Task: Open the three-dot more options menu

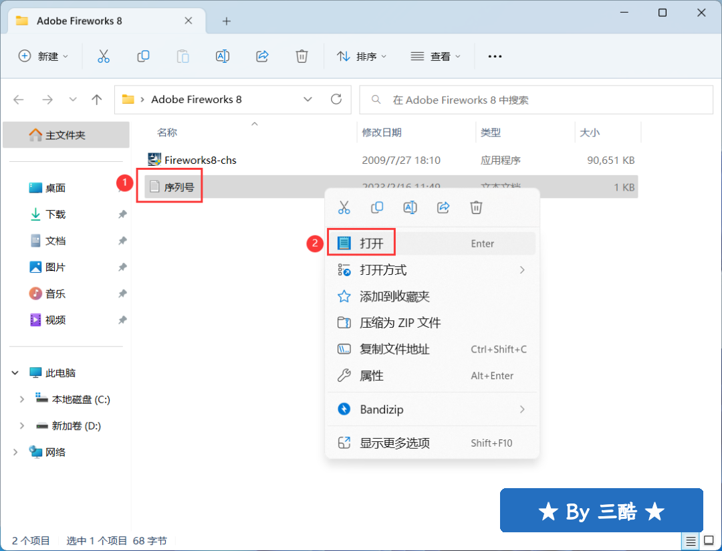Action: pyautogui.click(x=495, y=56)
